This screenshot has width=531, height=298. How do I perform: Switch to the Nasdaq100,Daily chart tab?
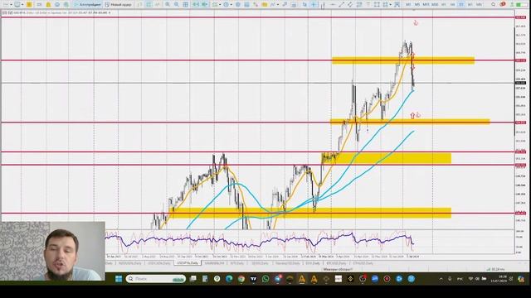pyautogui.click(x=288, y=263)
